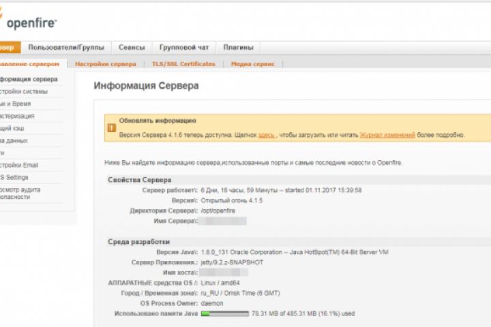Click the здесь download link
Viewport: 491px width, 327px height.
point(267,135)
